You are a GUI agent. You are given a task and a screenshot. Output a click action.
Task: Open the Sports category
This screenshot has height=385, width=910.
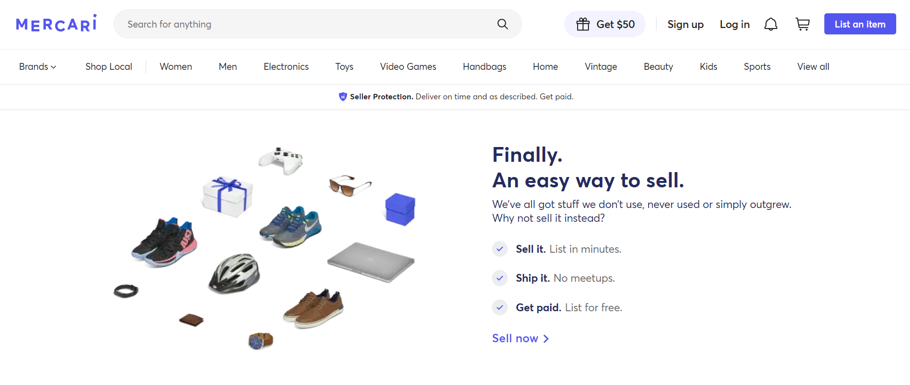757,66
